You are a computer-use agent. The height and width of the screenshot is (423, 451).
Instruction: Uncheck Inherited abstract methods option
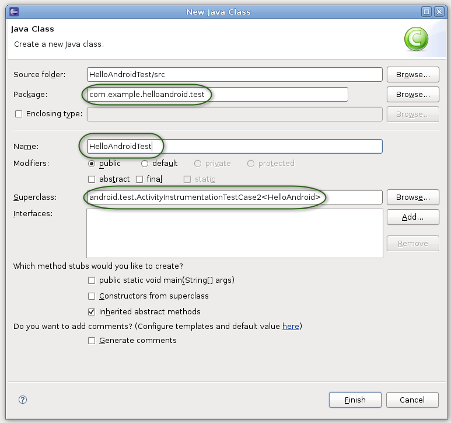tap(92, 312)
